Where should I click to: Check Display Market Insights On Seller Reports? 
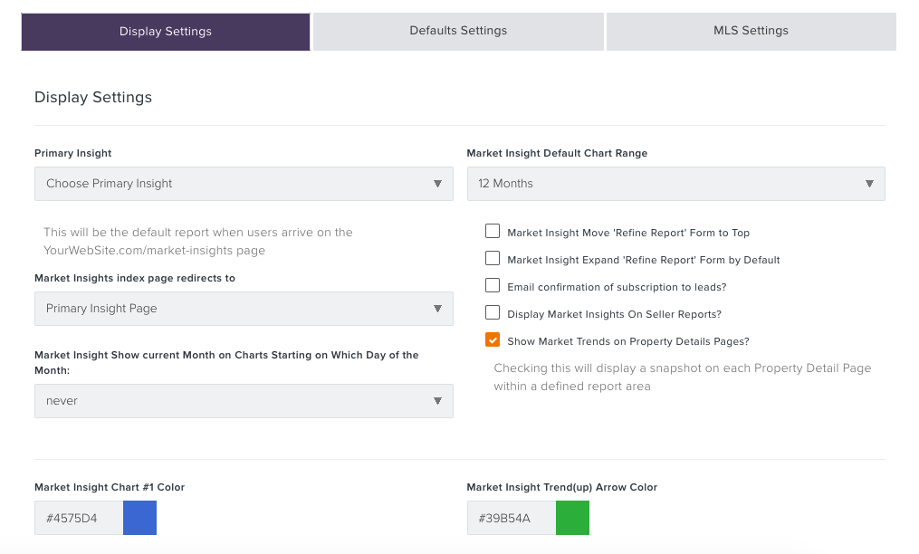point(493,312)
